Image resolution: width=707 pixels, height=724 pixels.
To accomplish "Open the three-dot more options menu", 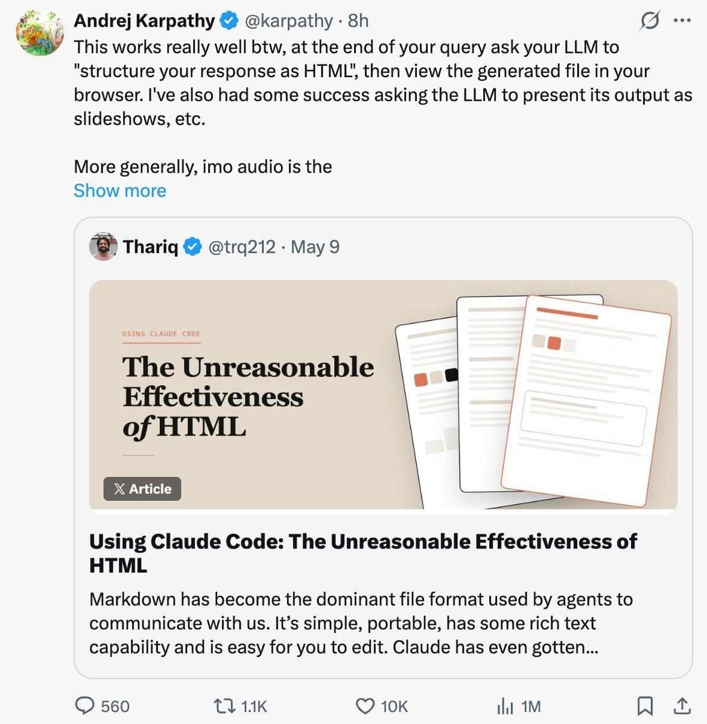I will tap(682, 21).
